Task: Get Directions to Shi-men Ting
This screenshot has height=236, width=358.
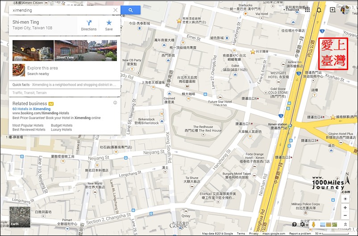Action: click(88, 25)
